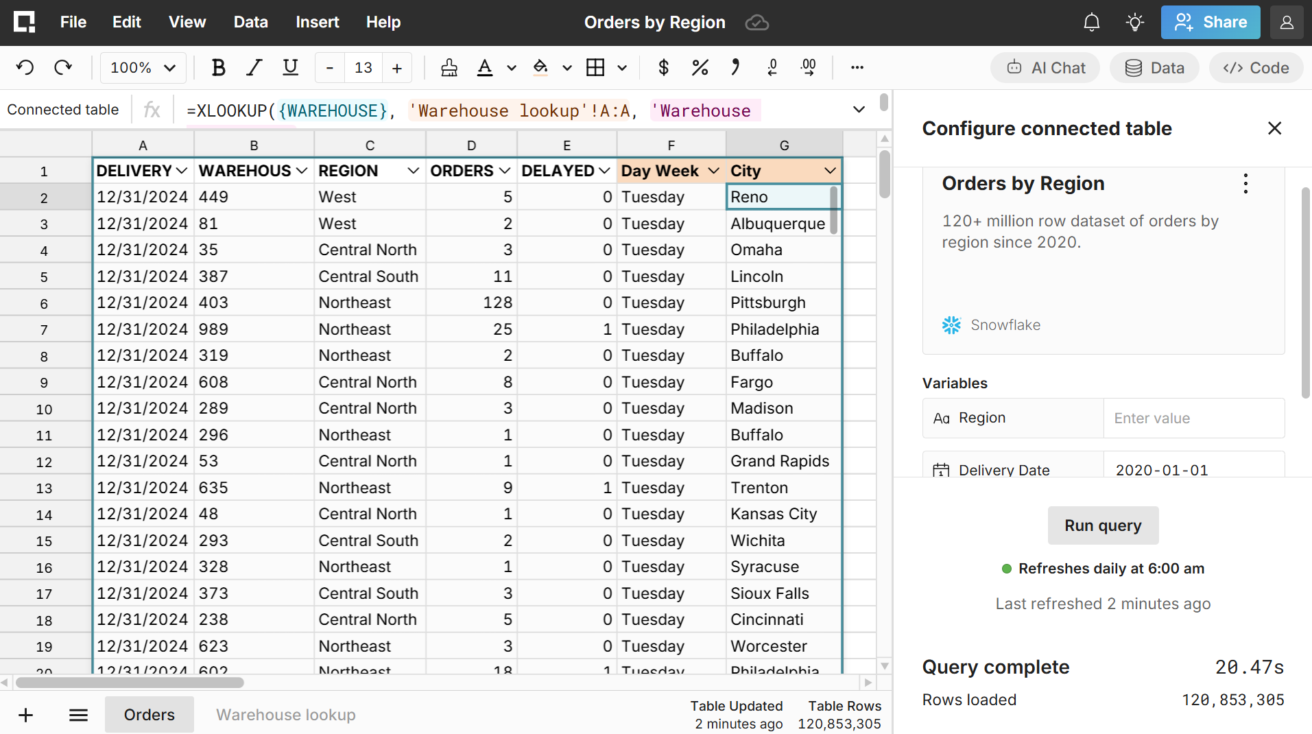
Task: Open fill color dropdown arrow
Action: [x=567, y=67]
